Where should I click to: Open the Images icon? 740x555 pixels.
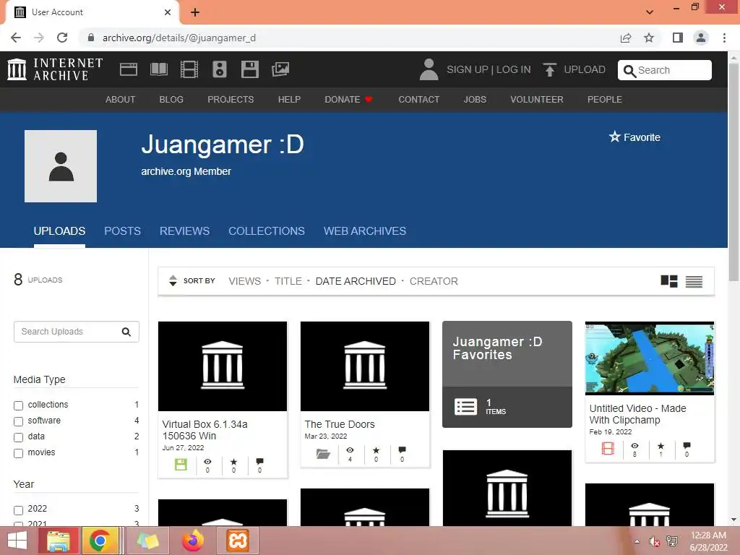tap(280, 69)
